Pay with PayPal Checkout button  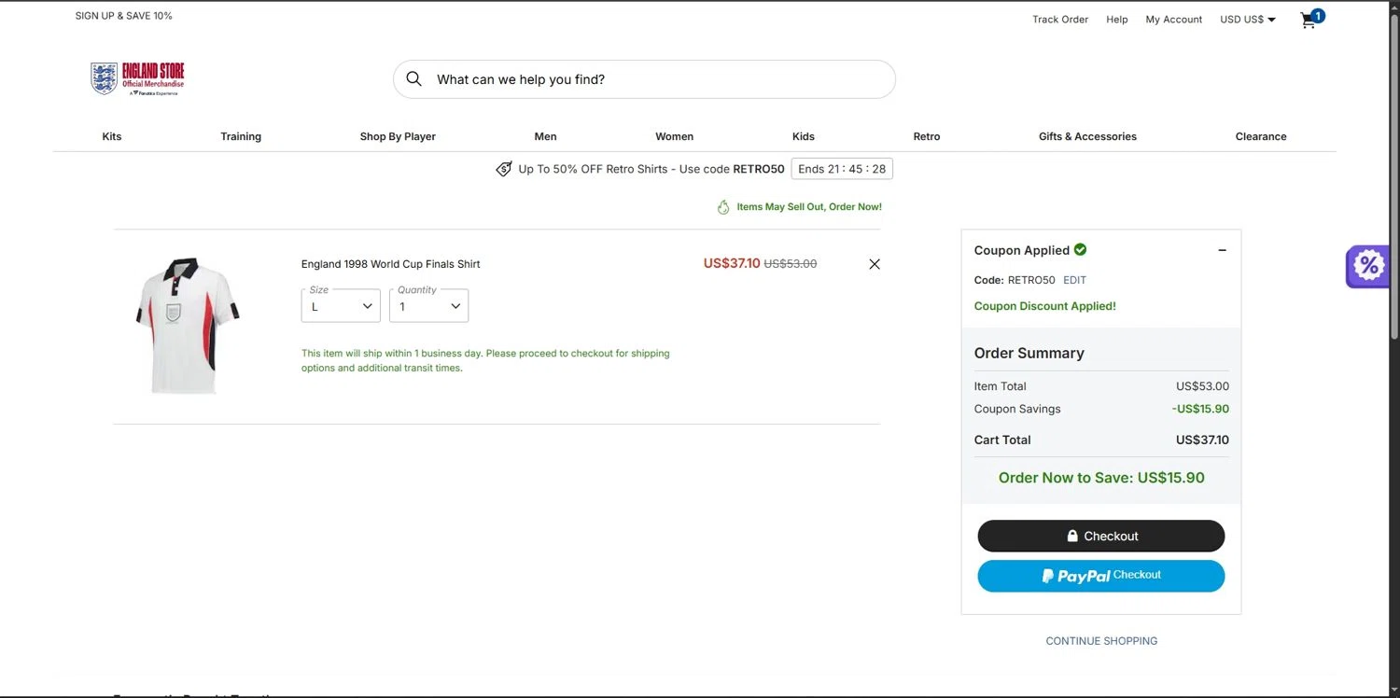[1101, 576]
